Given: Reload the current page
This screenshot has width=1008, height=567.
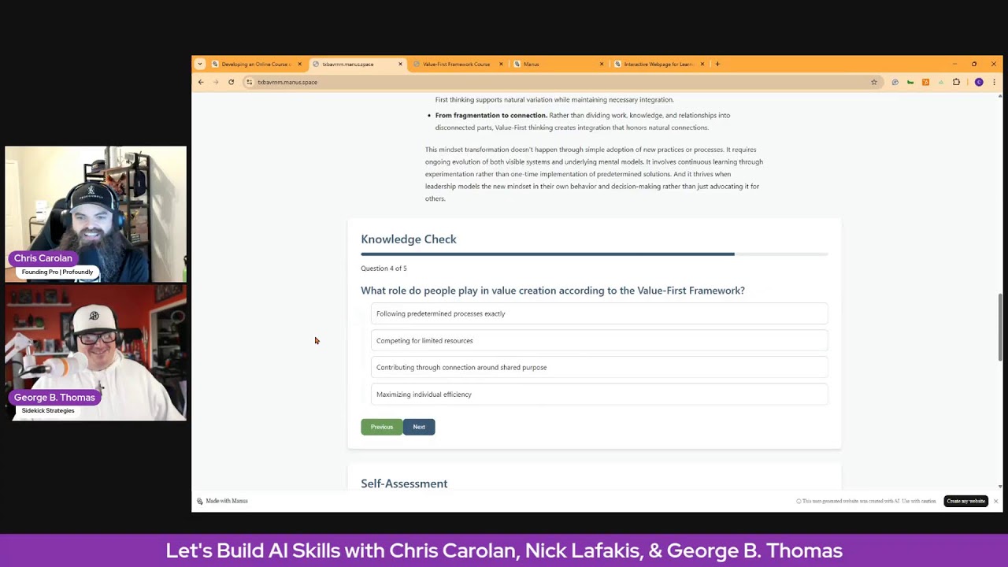Looking at the screenshot, I should [231, 82].
